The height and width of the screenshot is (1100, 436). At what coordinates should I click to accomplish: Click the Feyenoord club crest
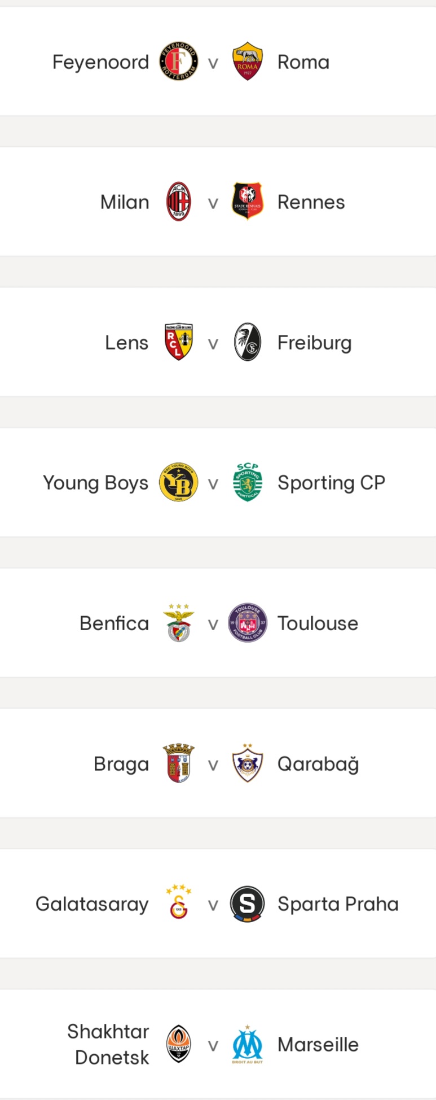click(178, 61)
